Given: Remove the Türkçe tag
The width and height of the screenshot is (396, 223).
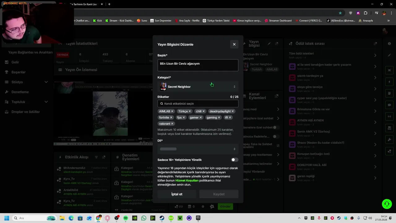Looking at the screenshot, I should (190, 111).
